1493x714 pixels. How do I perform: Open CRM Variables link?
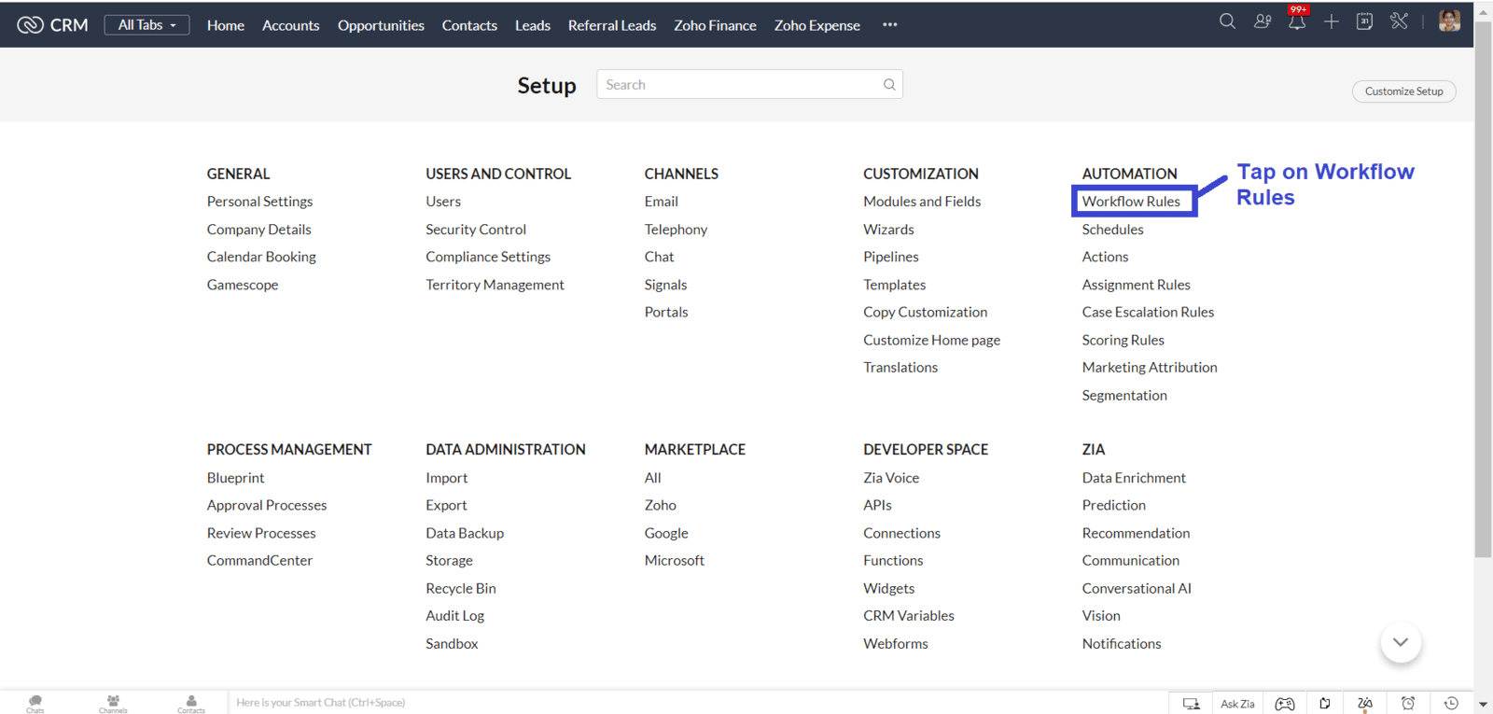(x=909, y=616)
